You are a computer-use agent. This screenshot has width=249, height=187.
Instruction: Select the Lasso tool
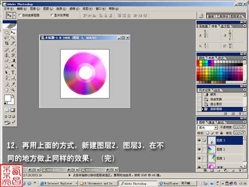pyautogui.click(x=7, y=38)
